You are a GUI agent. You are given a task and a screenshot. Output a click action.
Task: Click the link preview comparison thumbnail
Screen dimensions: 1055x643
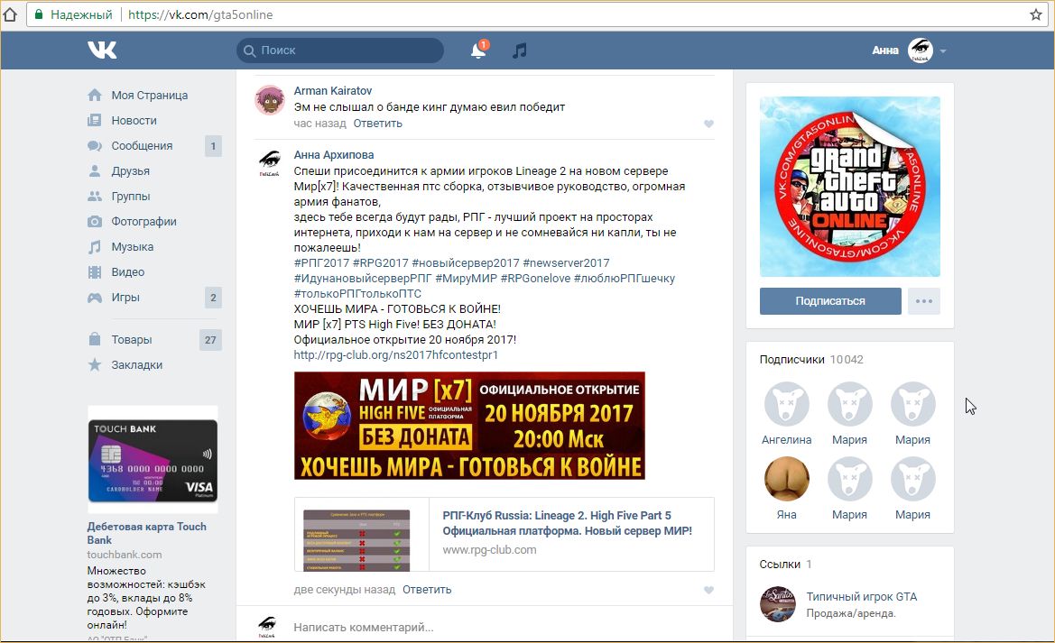coord(356,540)
